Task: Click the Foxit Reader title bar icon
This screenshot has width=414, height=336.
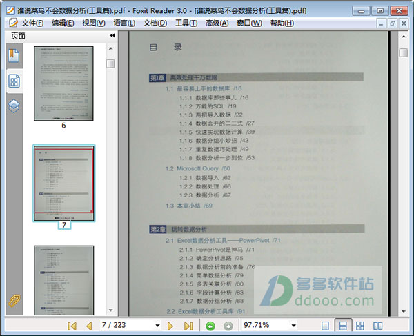Action: [x=10, y=10]
